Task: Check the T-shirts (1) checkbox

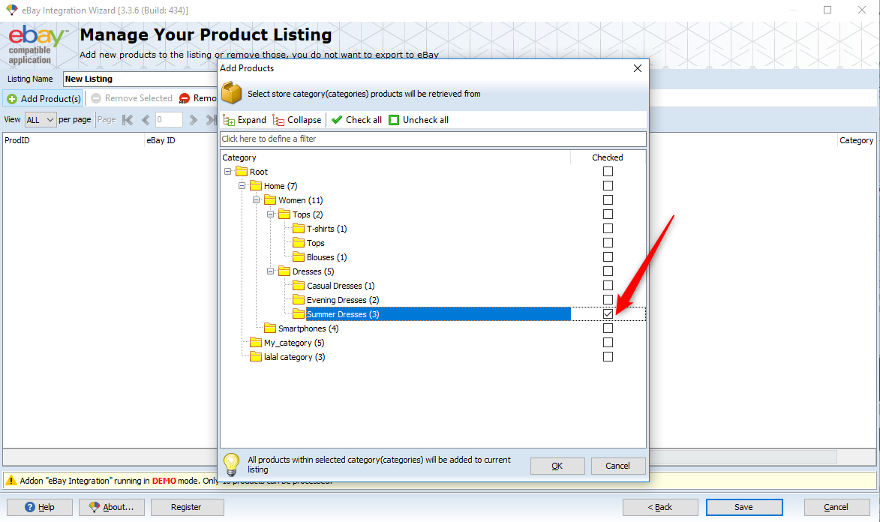Action: point(608,229)
